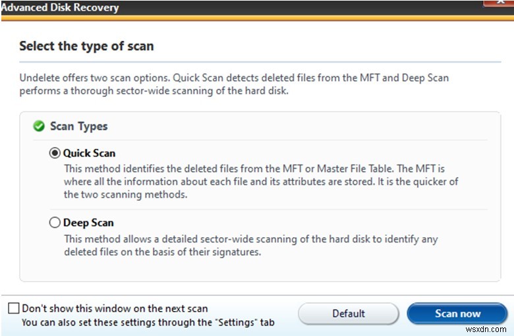Start scanning with the Scan now button

tap(457, 314)
